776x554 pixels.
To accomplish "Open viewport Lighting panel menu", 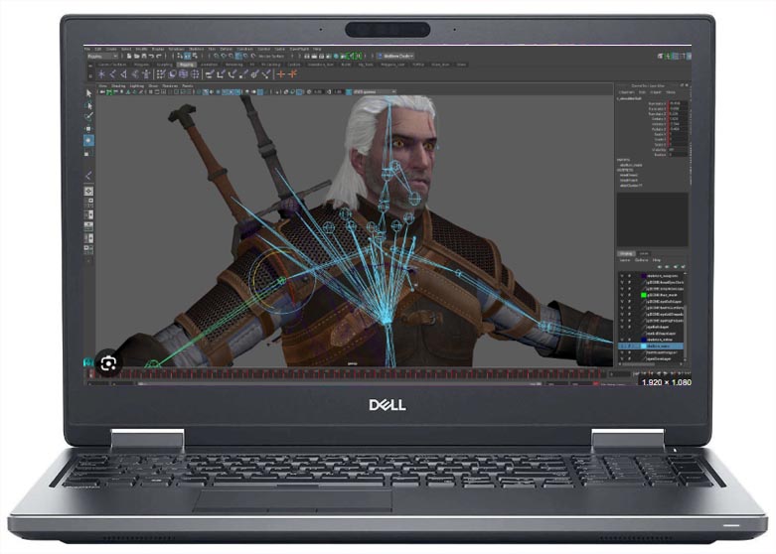I will (136, 86).
